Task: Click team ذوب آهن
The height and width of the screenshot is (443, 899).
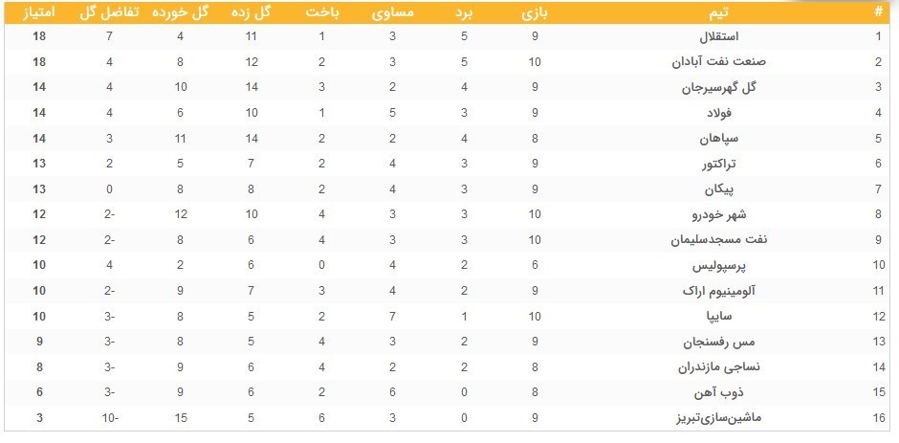Action: pos(713,392)
